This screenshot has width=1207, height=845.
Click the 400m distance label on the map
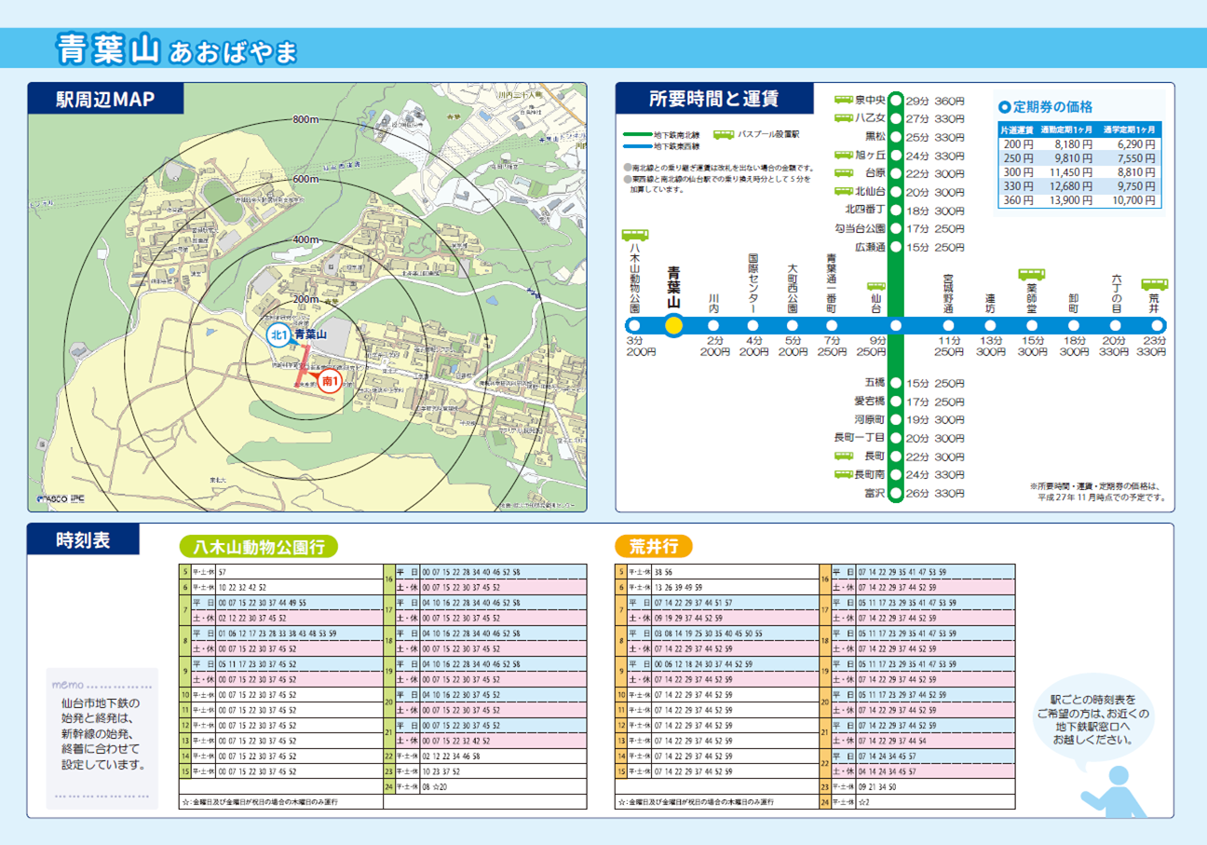pyautogui.click(x=305, y=239)
